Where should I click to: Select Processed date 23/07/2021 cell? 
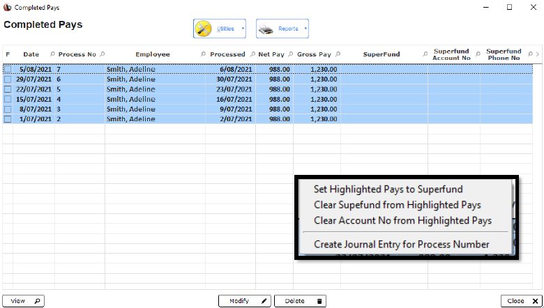tap(230, 89)
